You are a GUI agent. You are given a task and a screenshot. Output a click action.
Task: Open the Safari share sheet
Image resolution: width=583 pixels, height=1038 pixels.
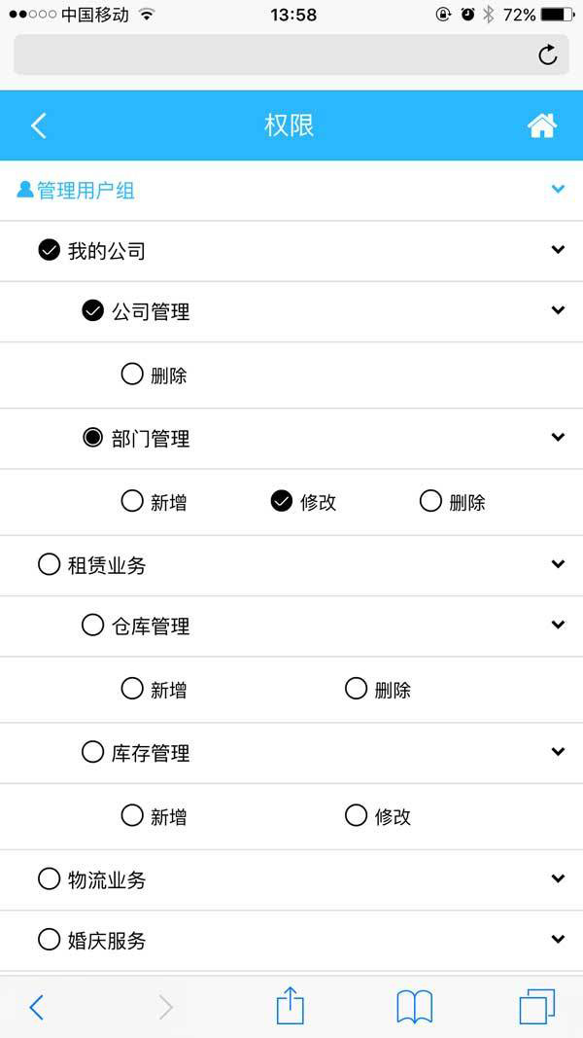(291, 1007)
